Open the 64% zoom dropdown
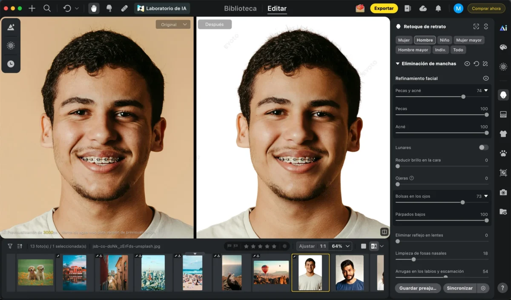The height and width of the screenshot is (300, 511). (x=341, y=246)
